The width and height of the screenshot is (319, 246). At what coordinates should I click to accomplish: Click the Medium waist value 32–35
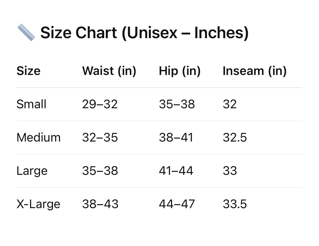[100, 137]
